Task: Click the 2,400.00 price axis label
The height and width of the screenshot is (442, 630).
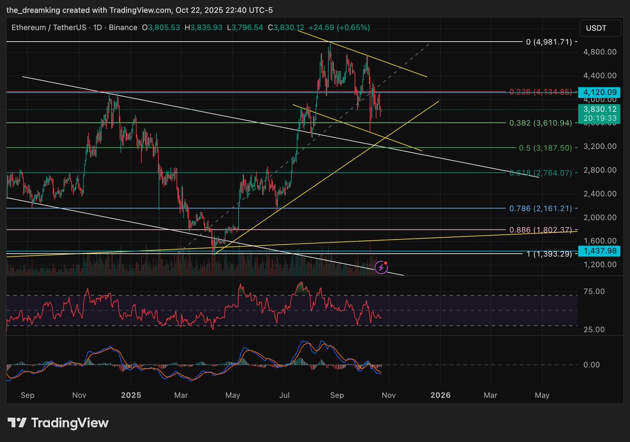Action: pos(600,193)
